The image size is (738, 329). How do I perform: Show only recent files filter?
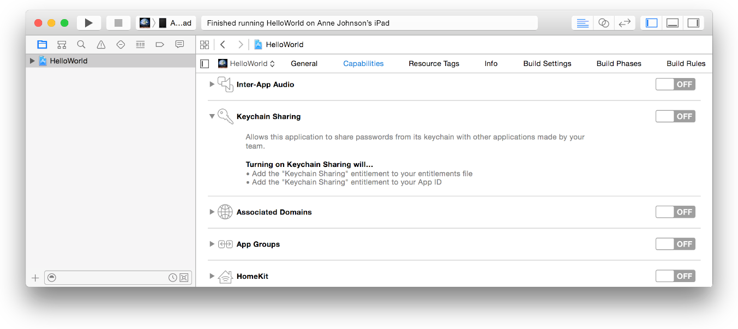172,278
